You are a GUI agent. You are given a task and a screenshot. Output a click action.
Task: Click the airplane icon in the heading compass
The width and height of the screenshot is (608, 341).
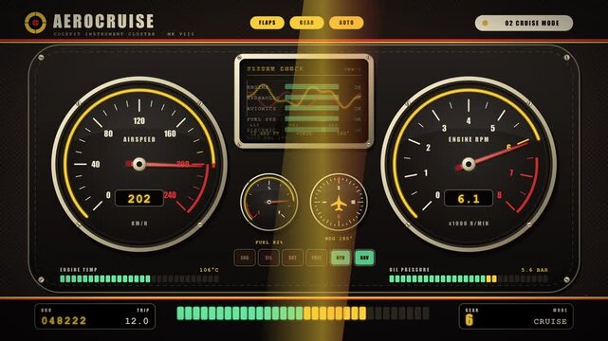tap(339, 203)
